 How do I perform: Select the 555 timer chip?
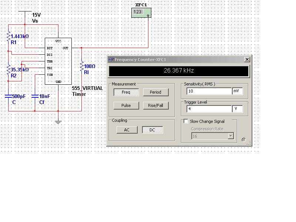pos(58,61)
